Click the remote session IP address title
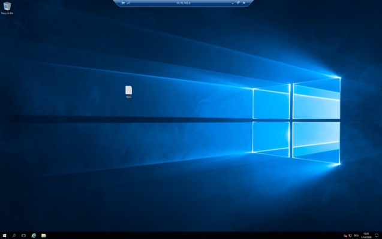The width and height of the screenshot is (382, 239). (x=184, y=3)
